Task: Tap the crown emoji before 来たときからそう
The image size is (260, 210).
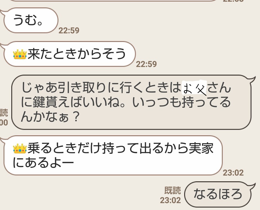Action: tap(20, 55)
